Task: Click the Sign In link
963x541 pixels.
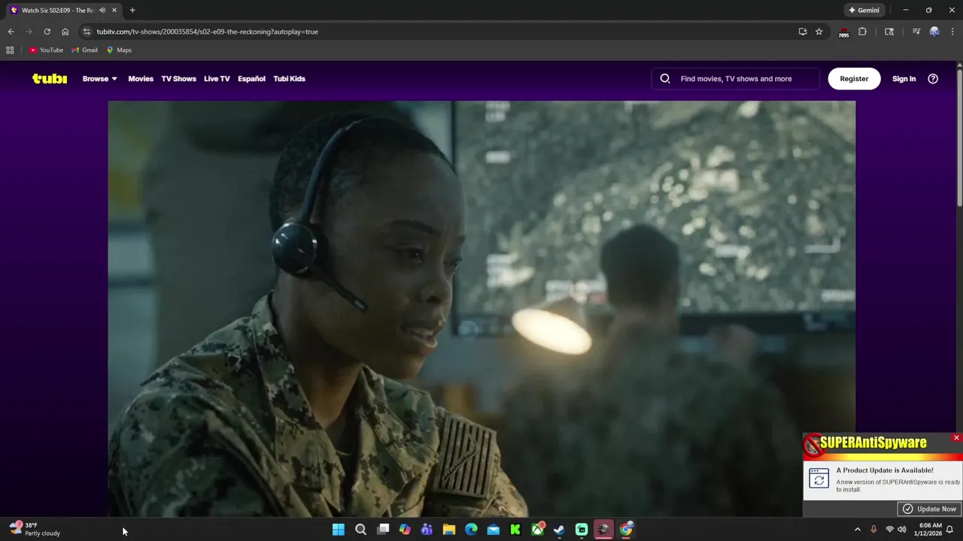Action: [x=904, y=79]
